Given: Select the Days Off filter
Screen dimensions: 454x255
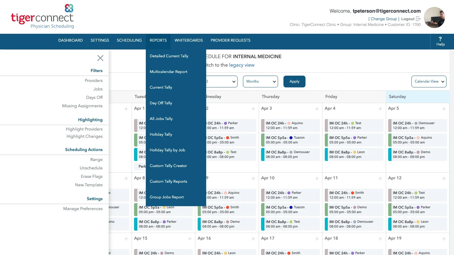Looking at the screenshot, I should point(94,97).
